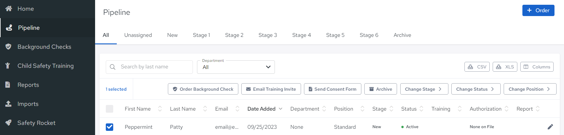Screen dimensions: 564x135
Task: Expand the Change Status menu
Action: click(x=476, y=89)
